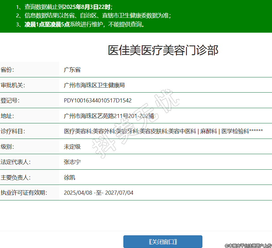Viewport: 272px width, 248px height.
Task: Click the 关闭窗口 button
Action: (163, 242)
